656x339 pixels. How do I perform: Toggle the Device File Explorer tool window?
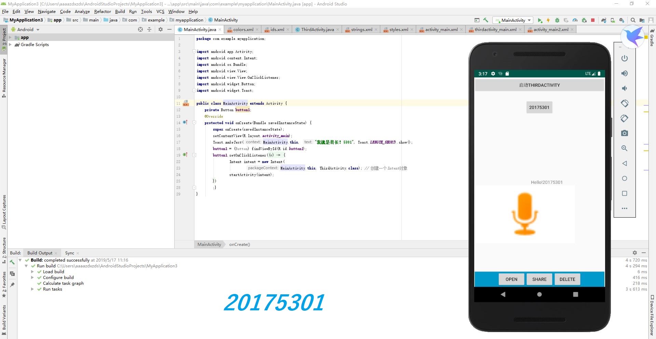point(652,315)
